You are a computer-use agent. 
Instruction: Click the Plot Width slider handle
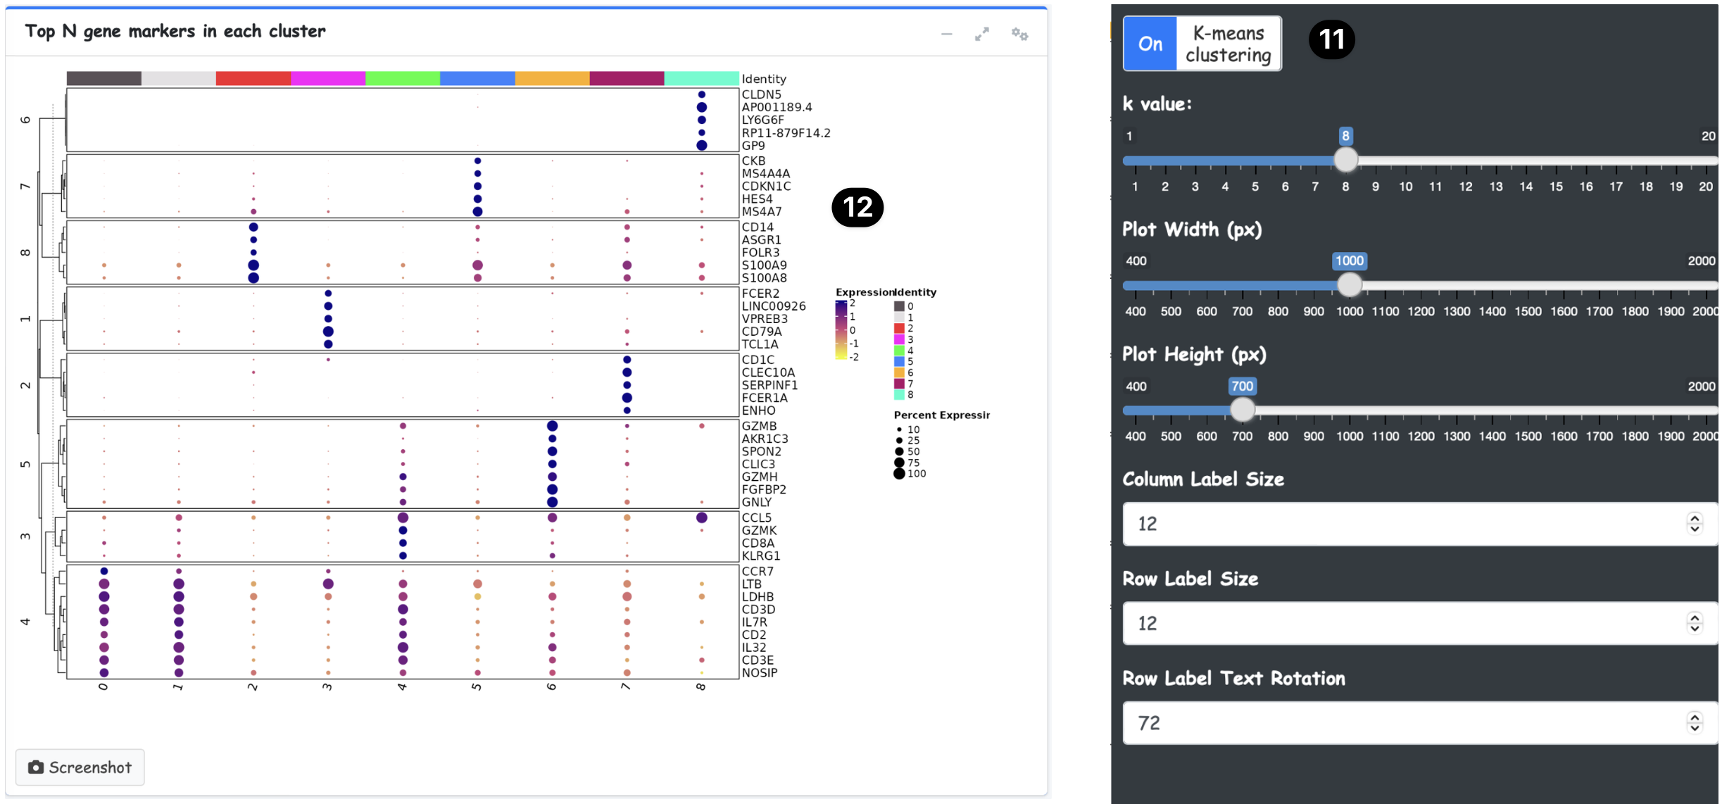pyautogui.click(x=1349, y=284)
